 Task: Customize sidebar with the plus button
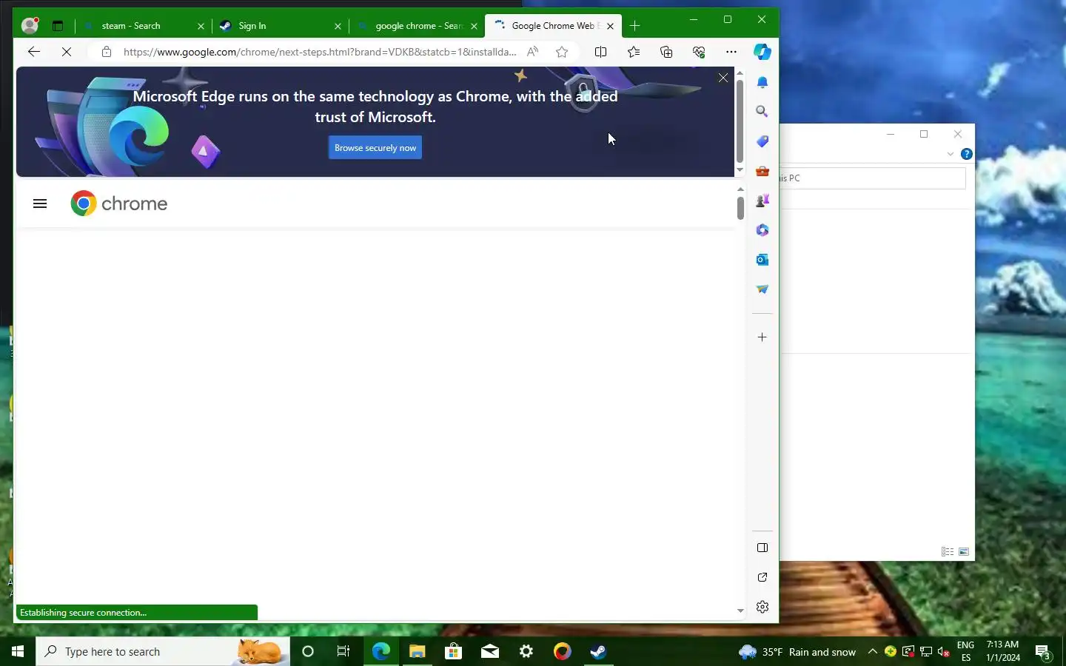coord(762,337)
